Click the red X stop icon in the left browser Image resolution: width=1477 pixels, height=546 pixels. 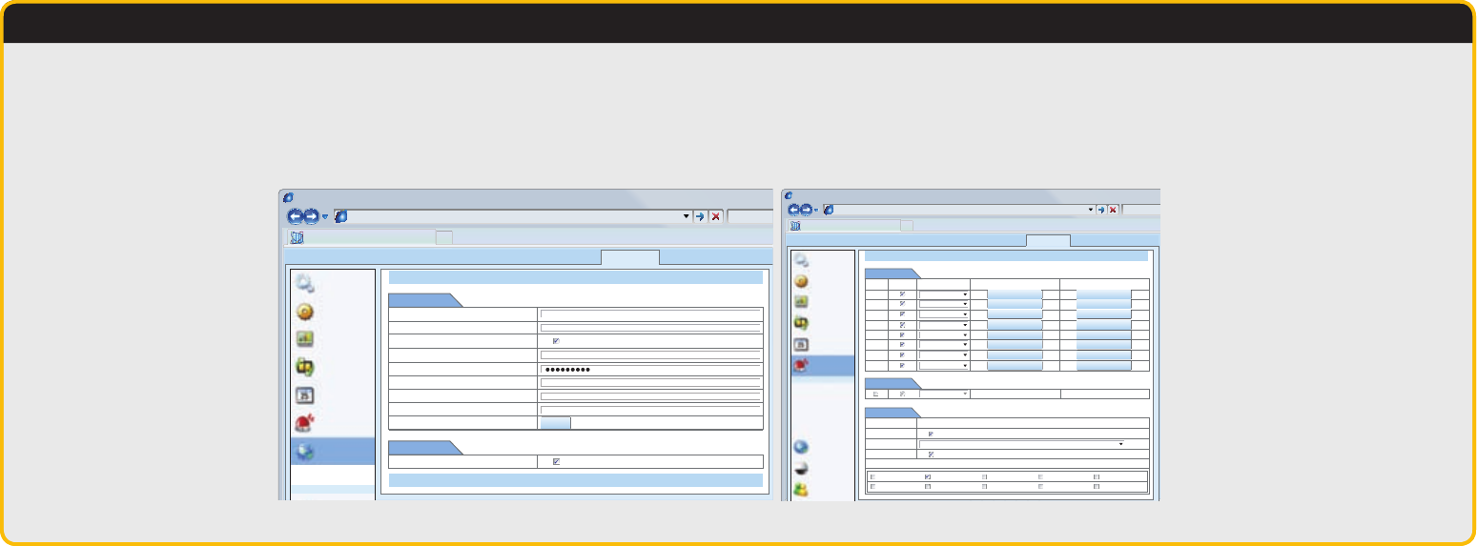[715, 217]
